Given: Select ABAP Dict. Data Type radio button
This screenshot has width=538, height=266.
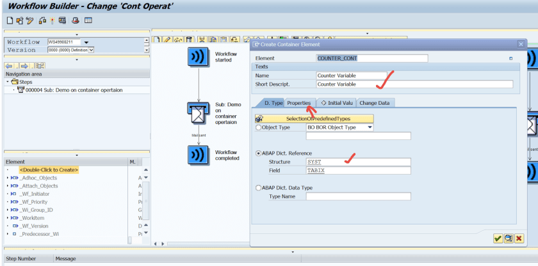Looking at the screenshot, I should pos(259,188).
